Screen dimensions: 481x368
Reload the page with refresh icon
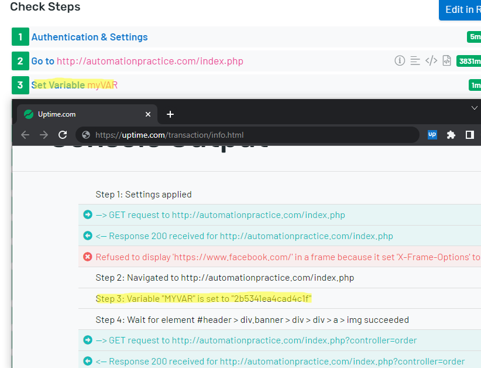click(63, 135)
